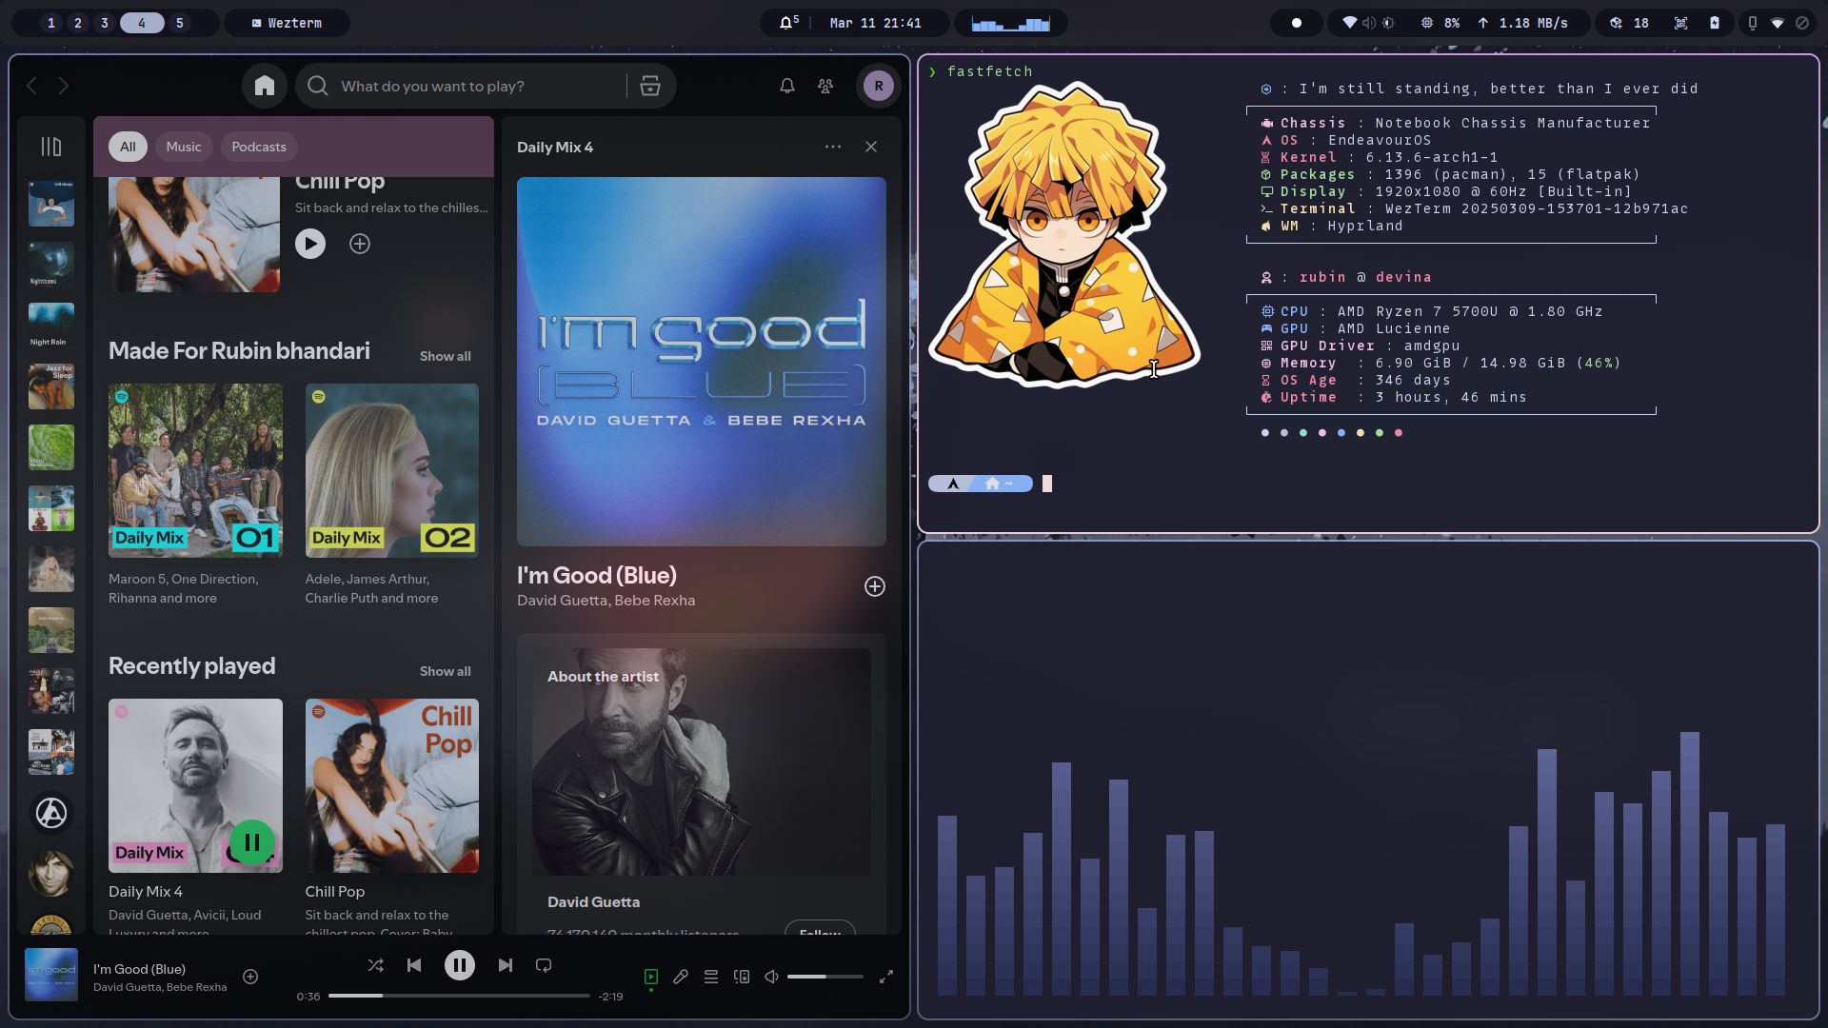Show all Recently played
The width and height of the screenshot is (1828, 1028).
(x=446, y=671)
